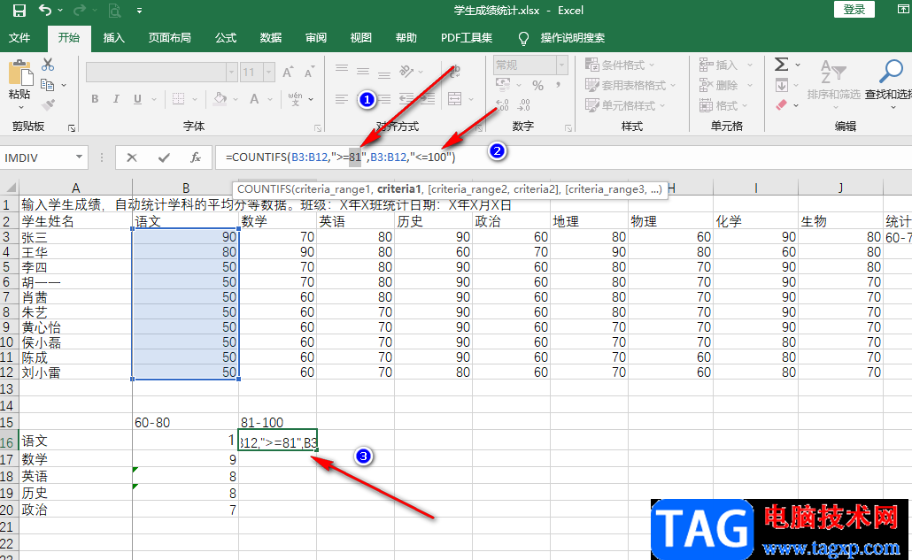Undo the last action
This screenshot has width=912, height=560.
(x=45, y=10)
